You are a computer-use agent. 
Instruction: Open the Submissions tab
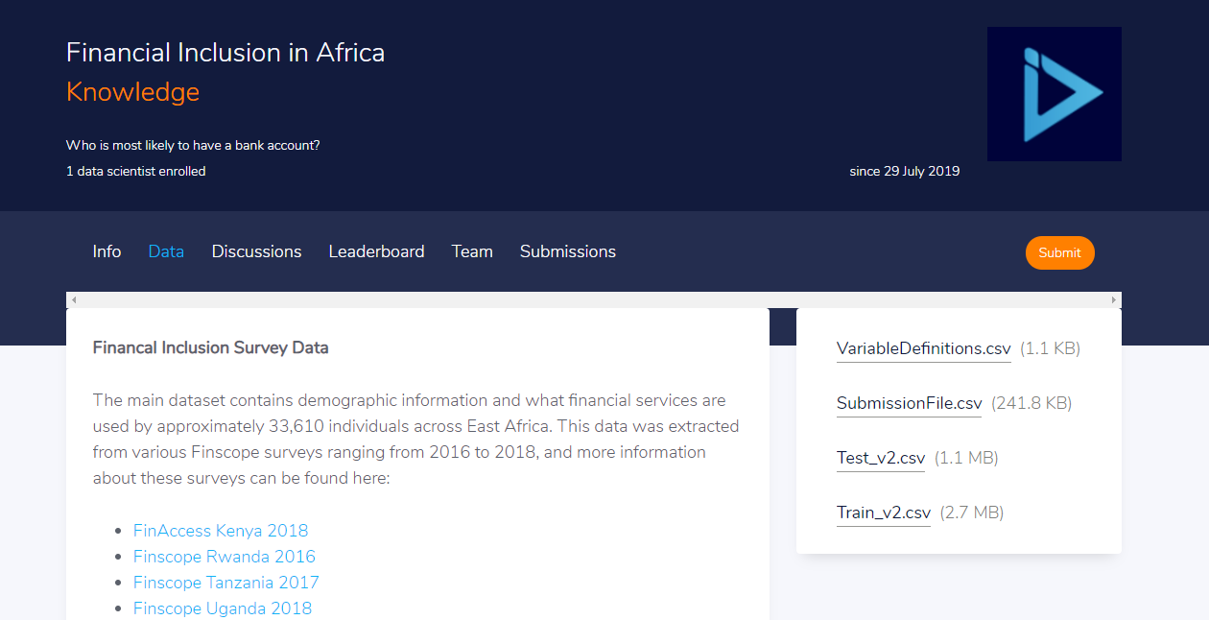point(567,251)
